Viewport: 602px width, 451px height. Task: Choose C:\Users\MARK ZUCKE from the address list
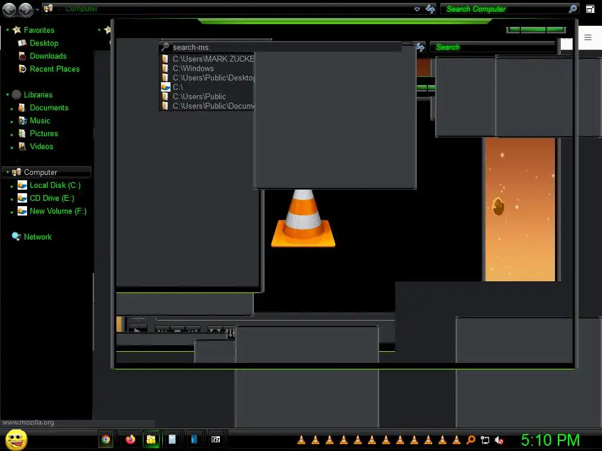[208, 59]
